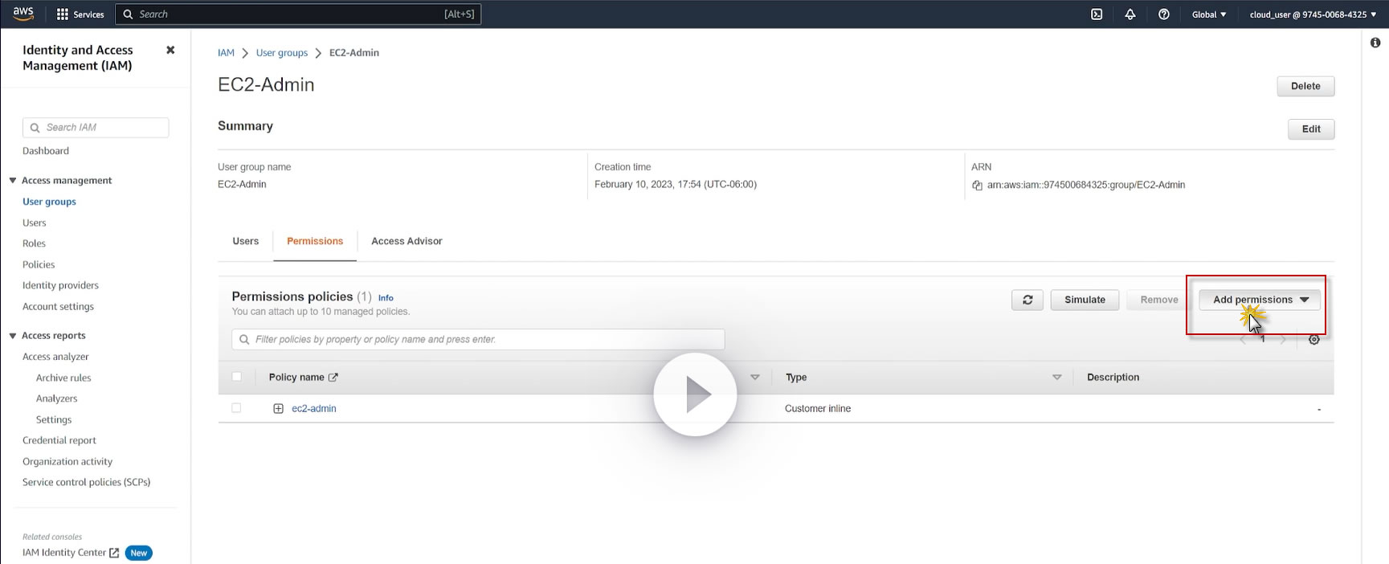Delete the EC2-Admin group
The width and height of the screenshot is (1389, 564).
click(1305, 86)
